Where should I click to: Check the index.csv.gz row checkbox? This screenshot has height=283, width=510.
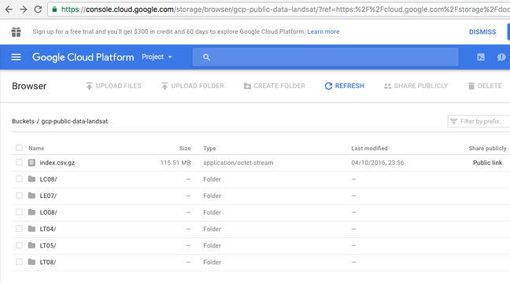[x=19, y=162]
